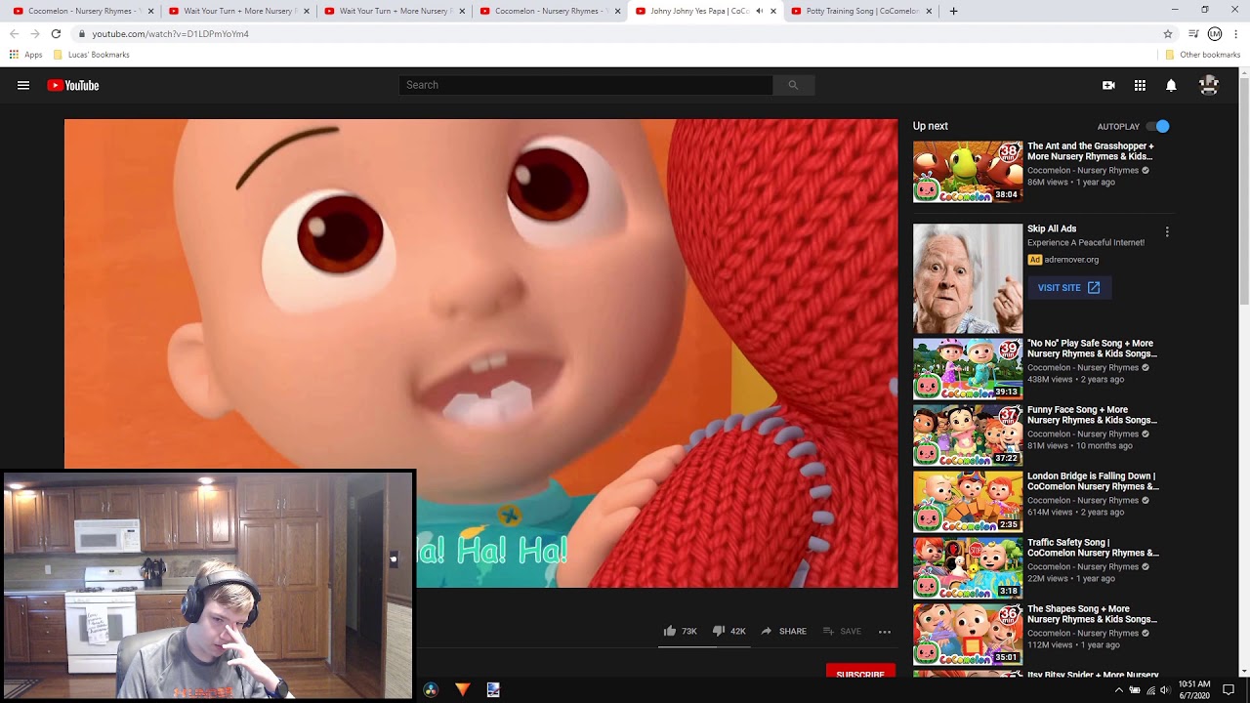Expand the Lucas' Bookmarks folder
Viewport: 1250px width, 703px height.
coord(92,55)
